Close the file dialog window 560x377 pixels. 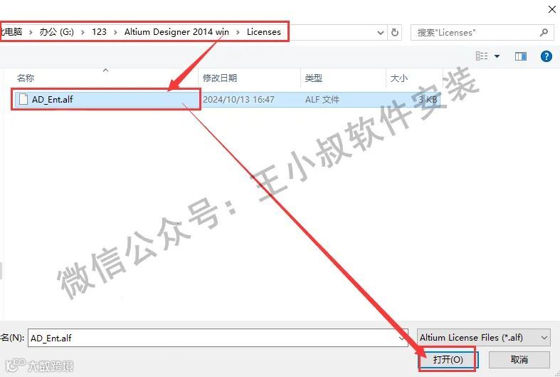pos(551,10)
